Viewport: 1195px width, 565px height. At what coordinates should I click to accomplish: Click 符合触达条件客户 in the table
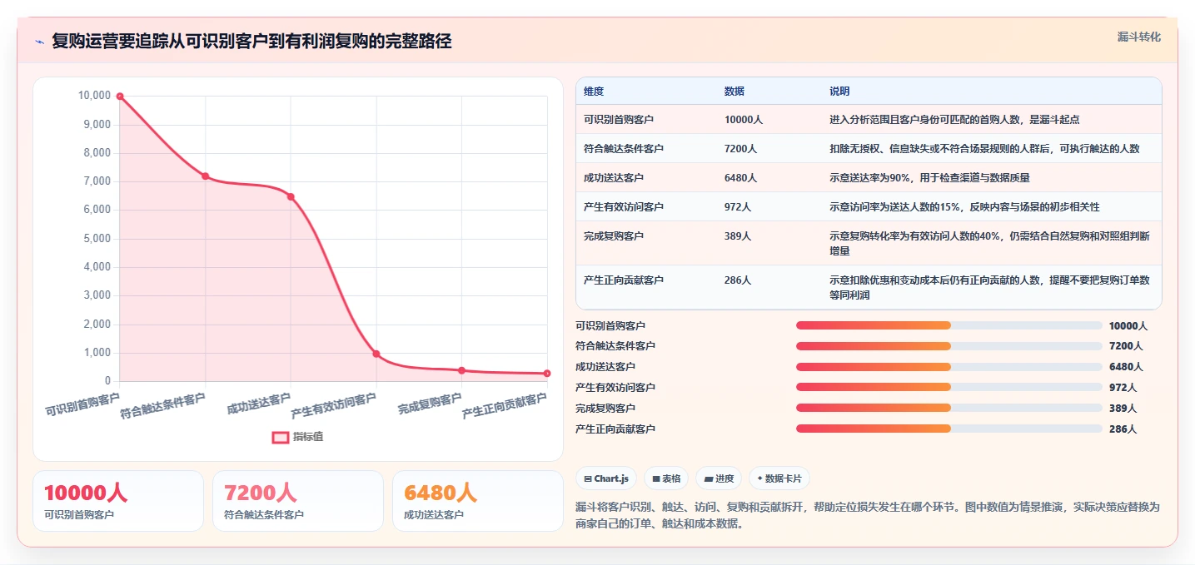pyautogui.click(x=624, y=149)
